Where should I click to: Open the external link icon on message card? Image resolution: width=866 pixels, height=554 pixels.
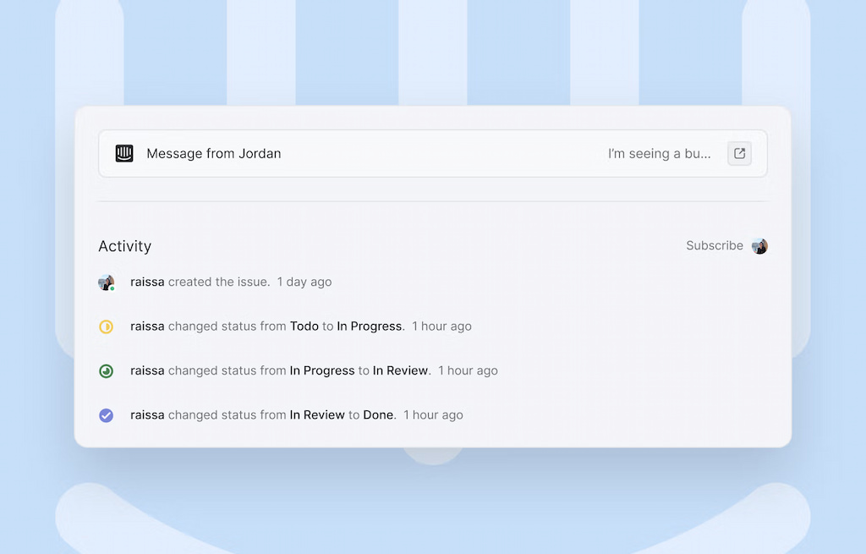pyautogui.click(x=739, y=154)
